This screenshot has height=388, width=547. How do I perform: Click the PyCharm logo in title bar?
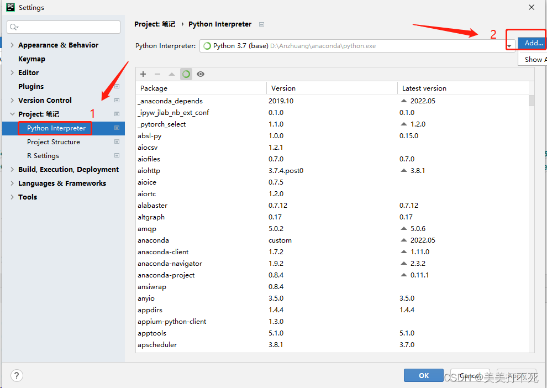(11, 7)
